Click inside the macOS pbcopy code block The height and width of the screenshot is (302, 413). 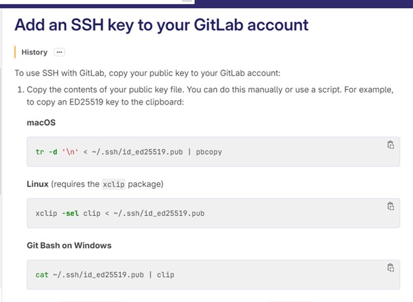(x=213, y=152)
